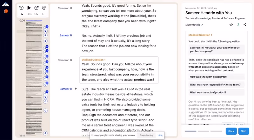Start audio with the main play button

pos(29,8)
